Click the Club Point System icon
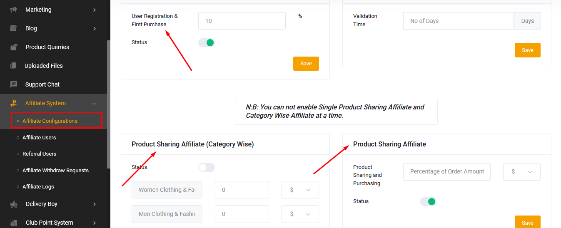561x228 pixels. tap(14, 223)
